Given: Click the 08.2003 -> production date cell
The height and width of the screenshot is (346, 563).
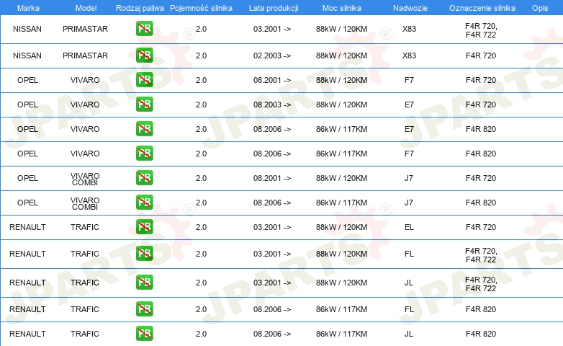Looking at the screenshot, I should [x=272, y=105].
